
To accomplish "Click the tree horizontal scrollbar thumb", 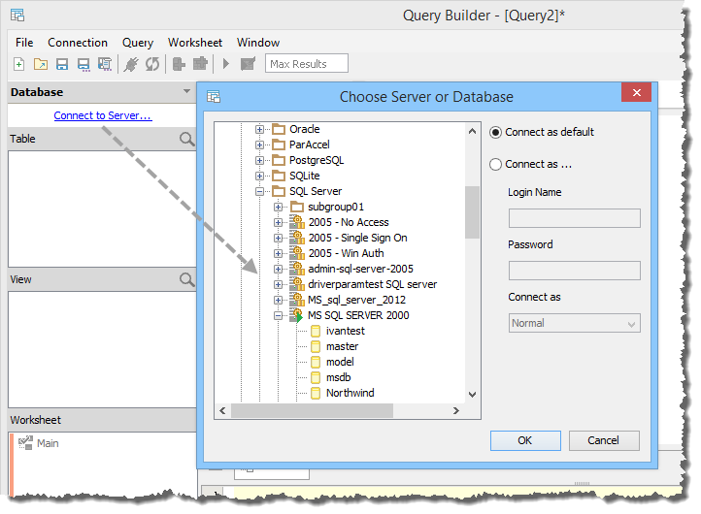I will (312, 410).
